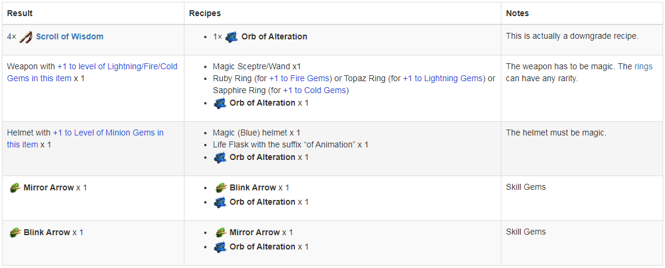
Task: Click Orb of Alteration icon under Blink Arrow ingredient
Action: (x=220, y=202)
